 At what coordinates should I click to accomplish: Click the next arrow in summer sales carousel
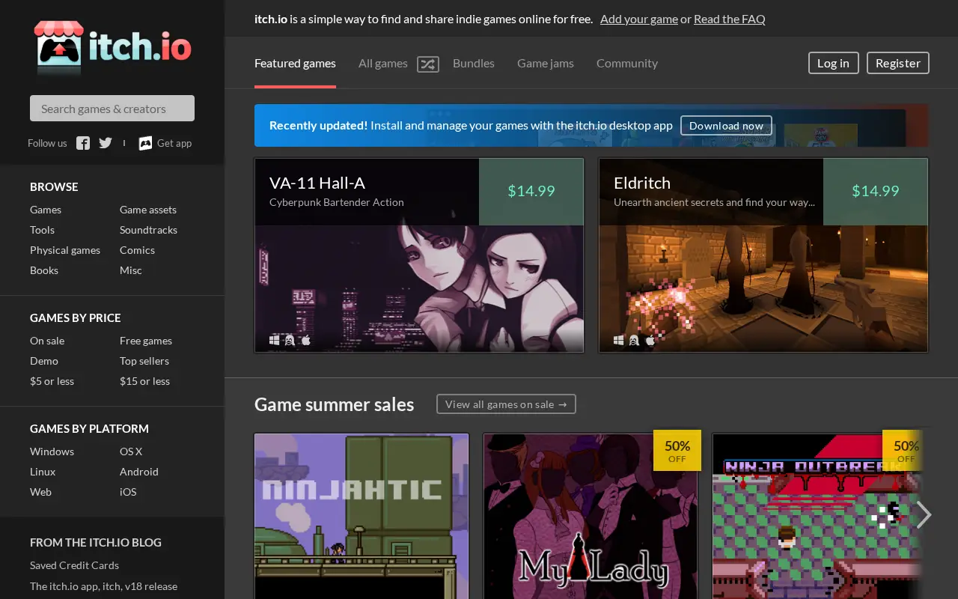click(x=924, y=514)
